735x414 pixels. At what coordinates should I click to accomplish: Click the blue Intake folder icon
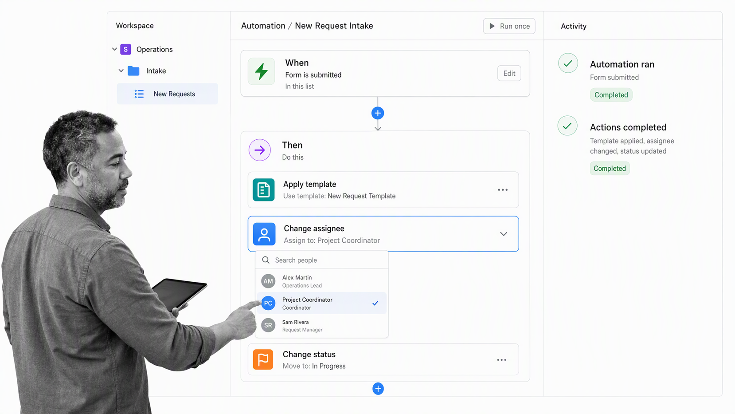133,71
